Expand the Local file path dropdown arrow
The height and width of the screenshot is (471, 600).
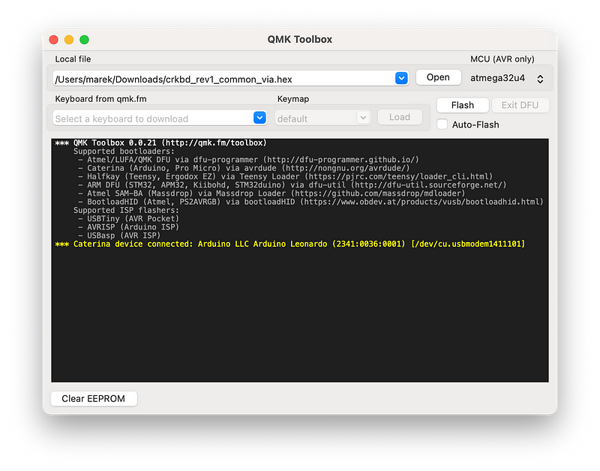click(x=401, y=78)
